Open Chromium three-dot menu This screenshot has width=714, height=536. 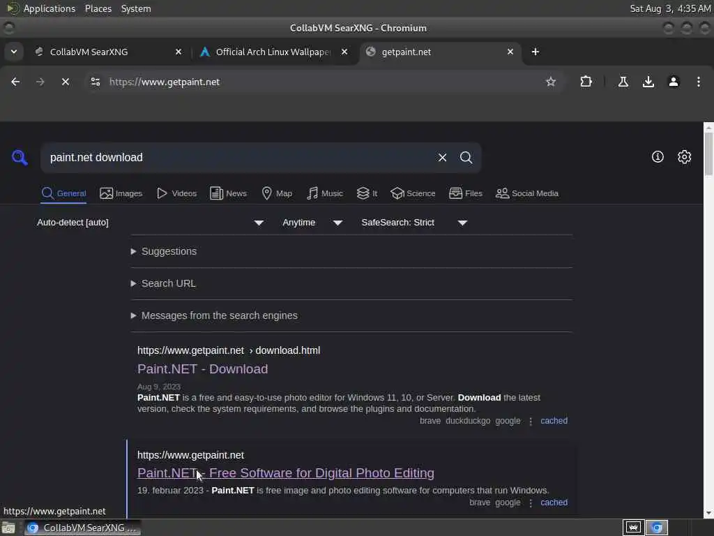pyautogui.click(x=698, y=82)
